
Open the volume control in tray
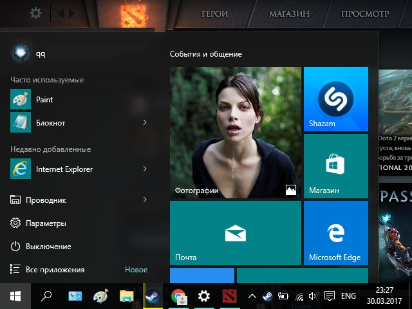tap(314, 296)
